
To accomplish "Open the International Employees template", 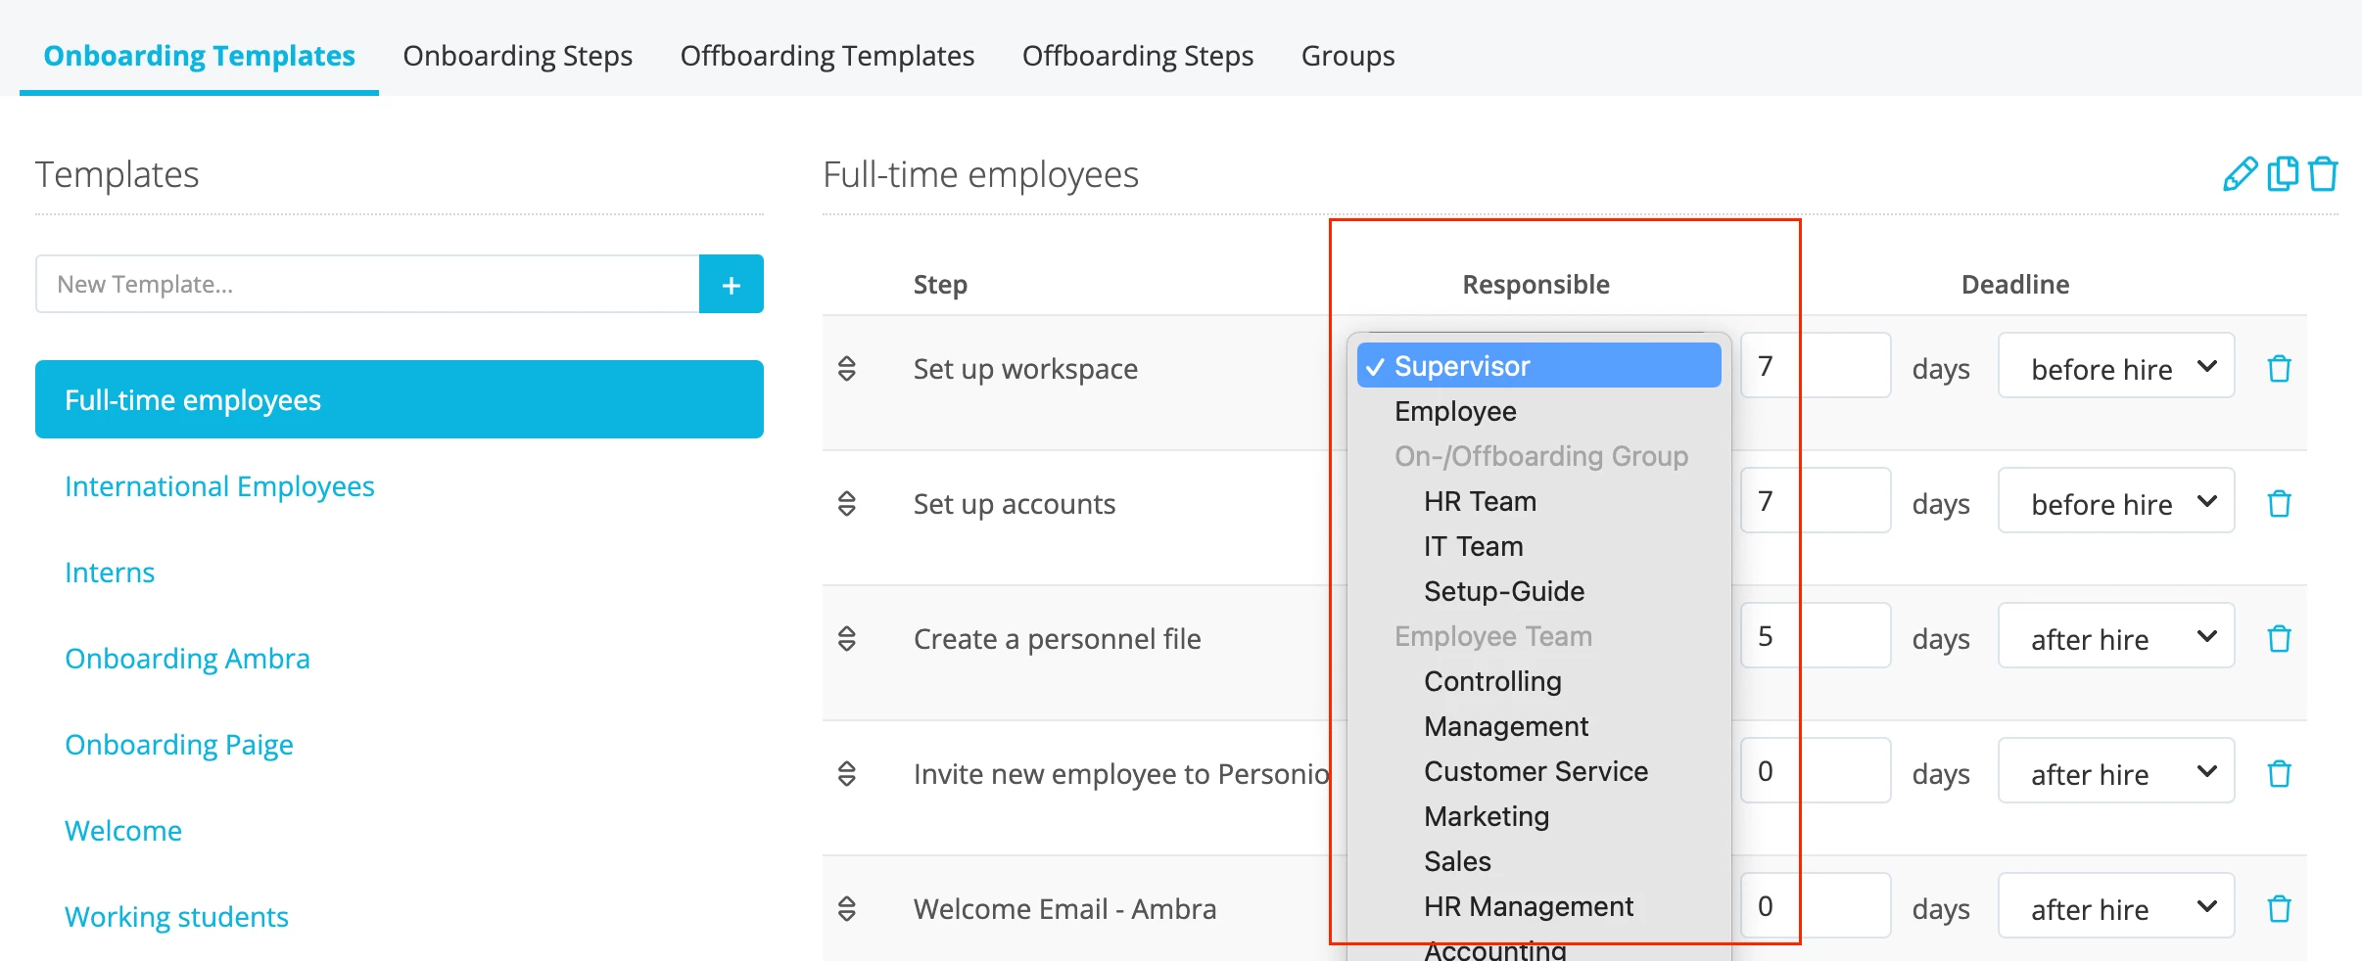I will click(x=219, y=486).
